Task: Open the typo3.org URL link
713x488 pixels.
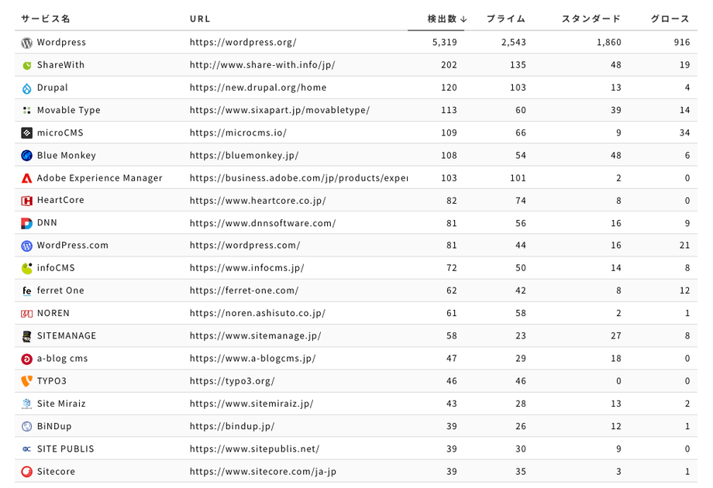Action: 232,381
